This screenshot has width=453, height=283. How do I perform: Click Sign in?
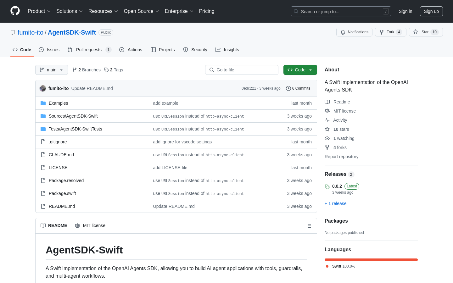pyautogui.click(x=405, y=11)
